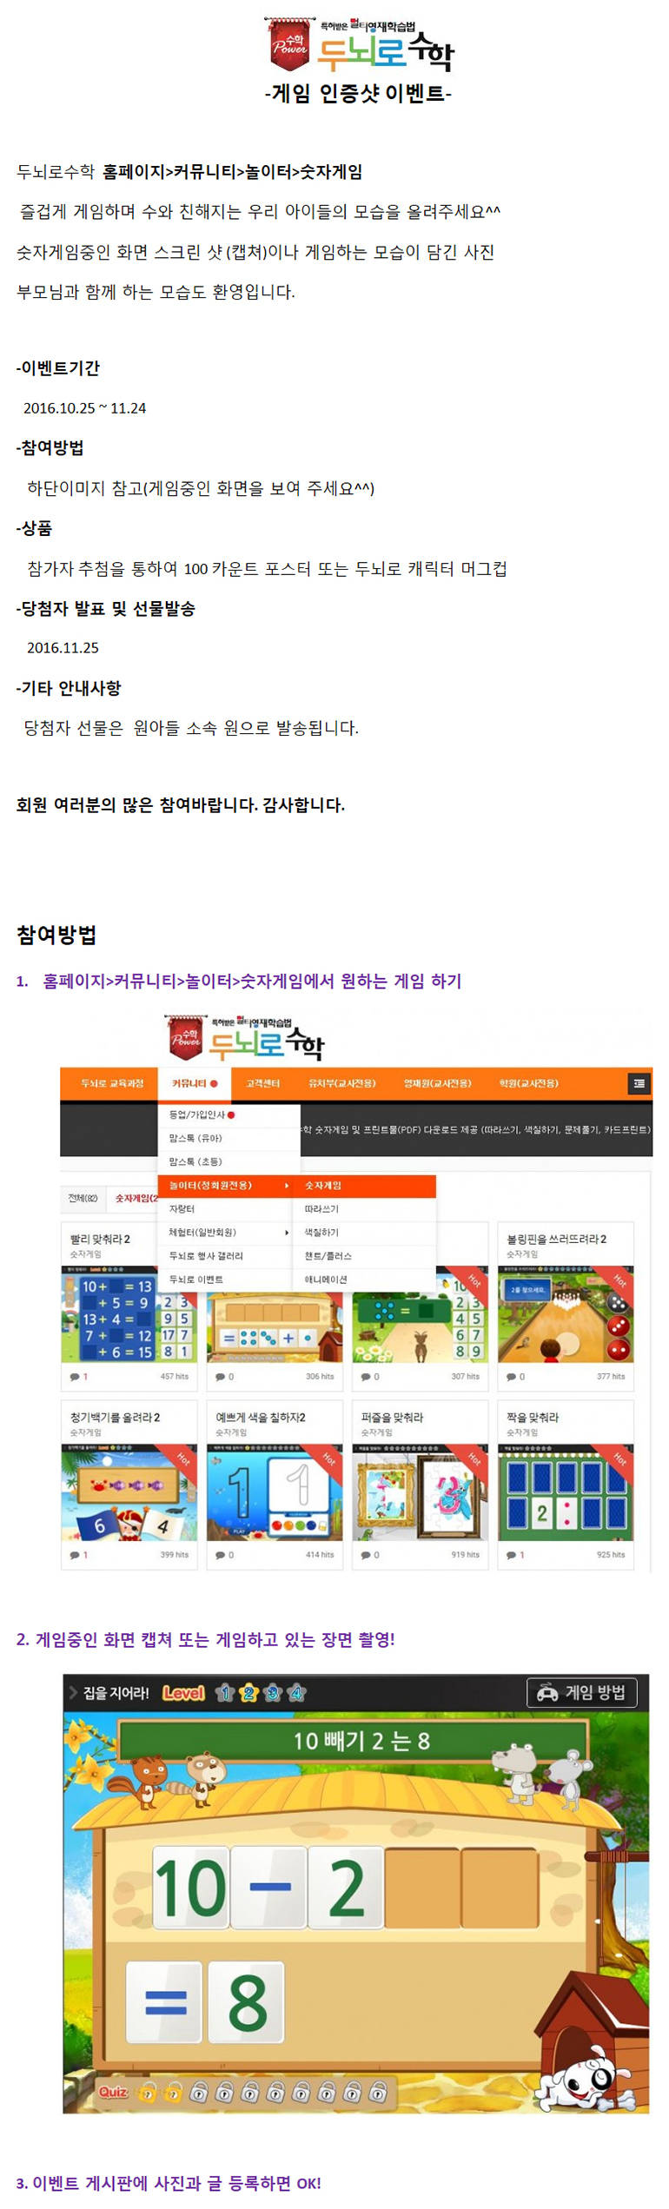Click the 두뇌로수학 logo above the navigation bar
Viewport: 669px width, 2209px height.
[247, 1037]
